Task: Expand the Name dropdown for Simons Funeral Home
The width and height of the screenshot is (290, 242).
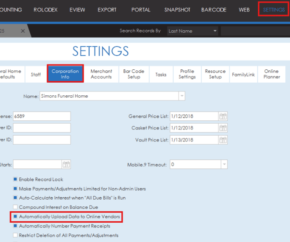Action: [x=181, y=96]
